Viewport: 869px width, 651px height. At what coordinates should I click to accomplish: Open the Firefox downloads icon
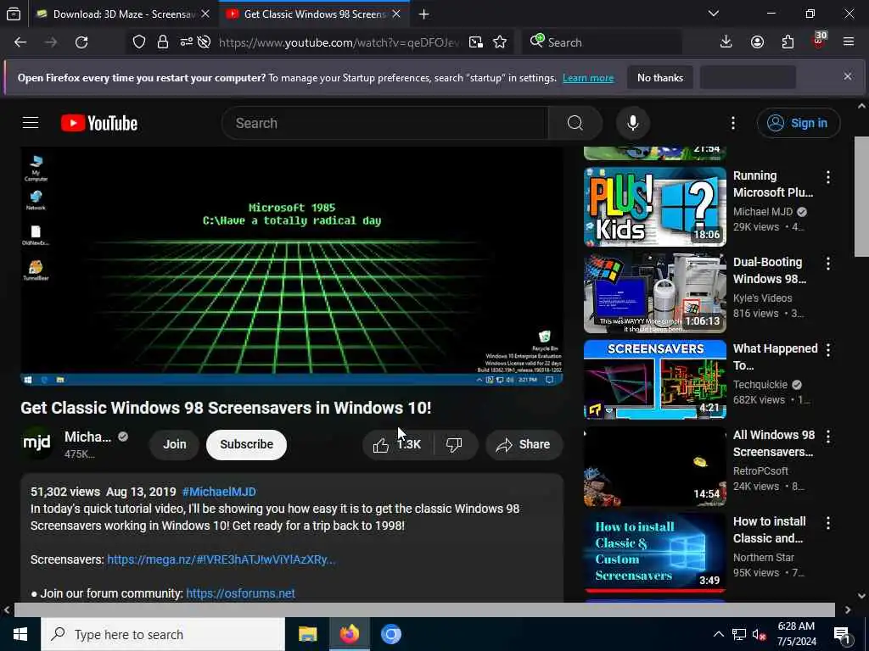[x=726, y=42]
